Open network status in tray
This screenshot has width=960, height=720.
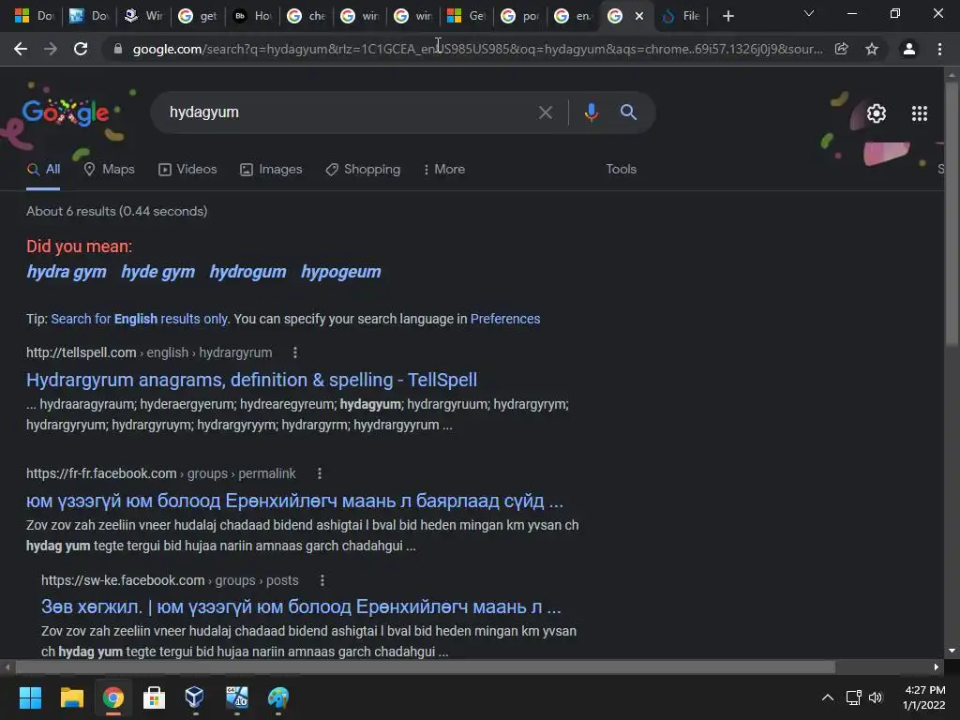853,697
